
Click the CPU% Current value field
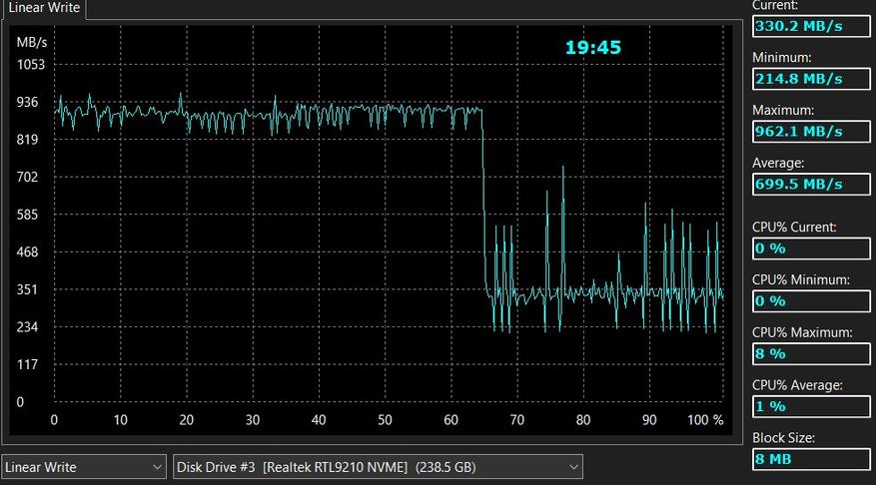[811, 248]
